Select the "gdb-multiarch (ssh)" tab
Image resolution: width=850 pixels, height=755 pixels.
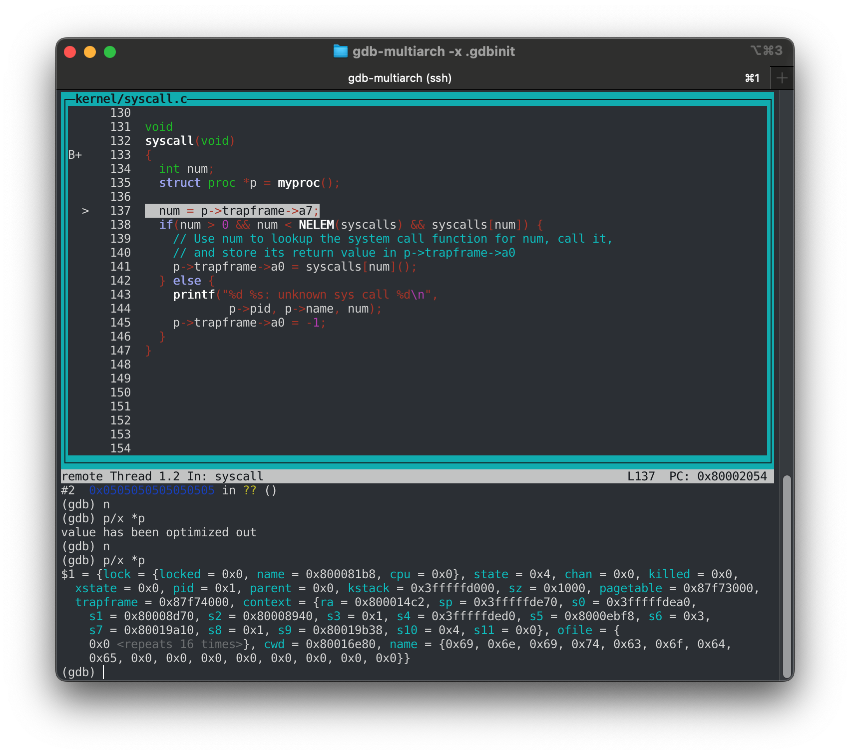click(x=399, y=77)
